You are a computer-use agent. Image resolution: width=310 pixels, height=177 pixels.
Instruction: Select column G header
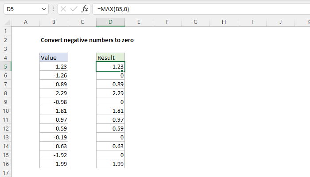click(x=196, y=22)
